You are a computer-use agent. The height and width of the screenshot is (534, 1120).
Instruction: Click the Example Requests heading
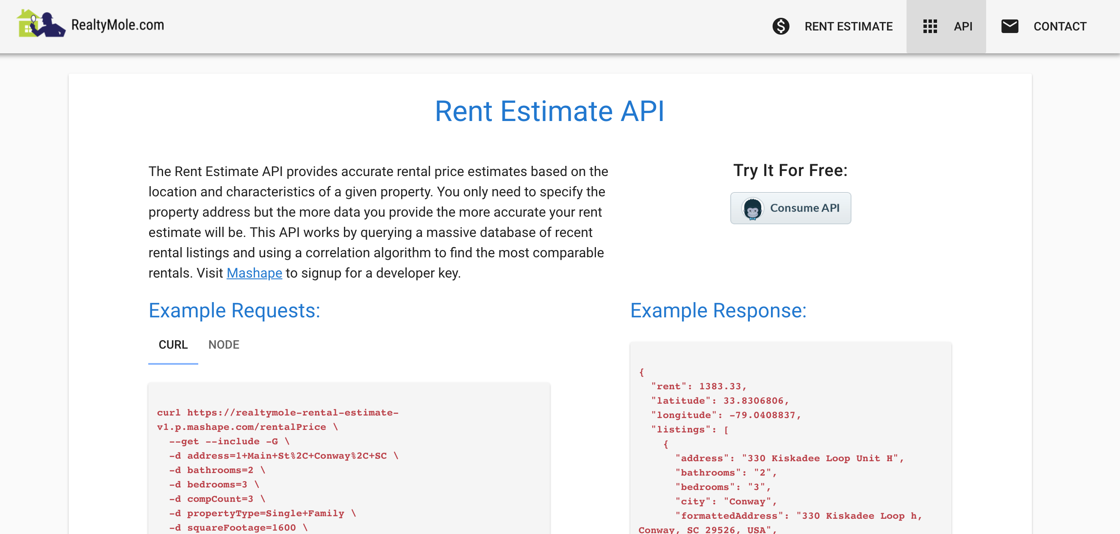234,311
